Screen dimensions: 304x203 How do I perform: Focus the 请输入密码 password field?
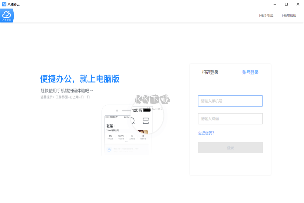[x=230, y=119]
